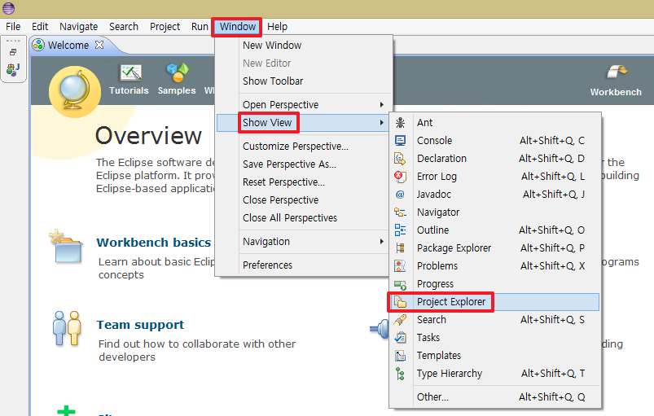Click the Alt+Shift+Q, T shortcut text
The height and width of the screenshot is (416, 654).
click(x=553, y=374)
